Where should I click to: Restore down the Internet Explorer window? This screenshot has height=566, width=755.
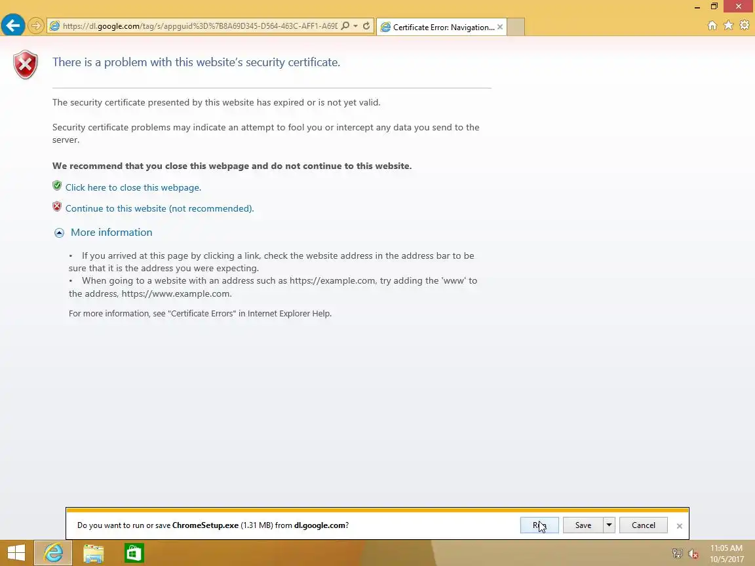(x=714, y=7)
